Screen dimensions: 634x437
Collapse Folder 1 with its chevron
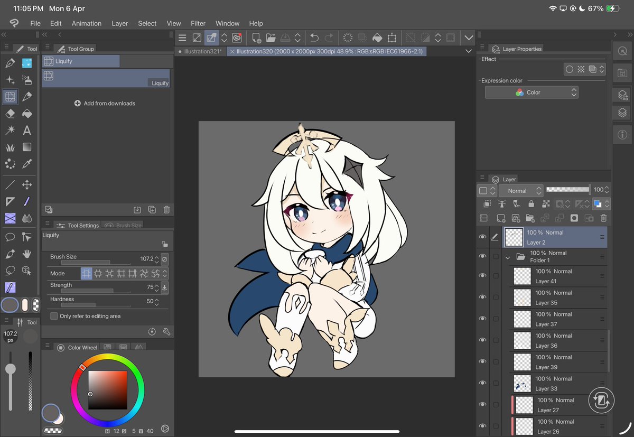[x=508, y=257]
